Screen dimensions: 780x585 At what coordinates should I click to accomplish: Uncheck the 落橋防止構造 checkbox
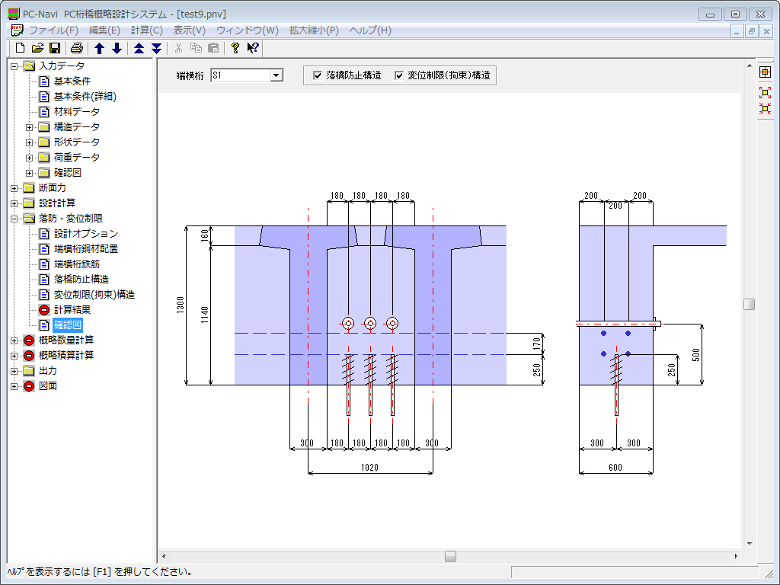tap(318, 75)
